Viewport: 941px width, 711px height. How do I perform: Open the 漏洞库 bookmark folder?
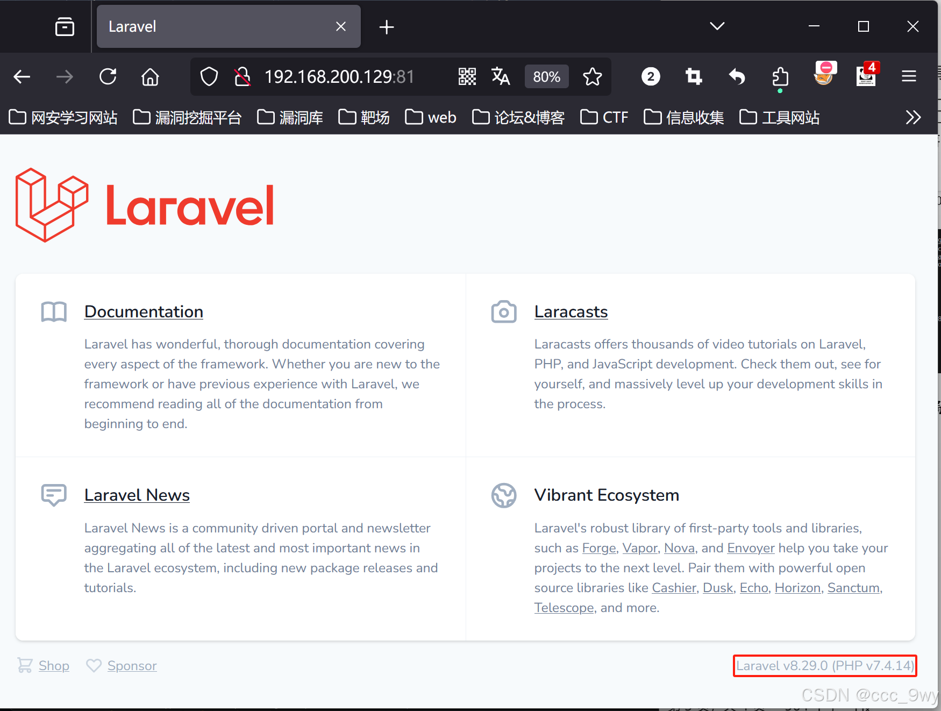[x=290, y=117]
